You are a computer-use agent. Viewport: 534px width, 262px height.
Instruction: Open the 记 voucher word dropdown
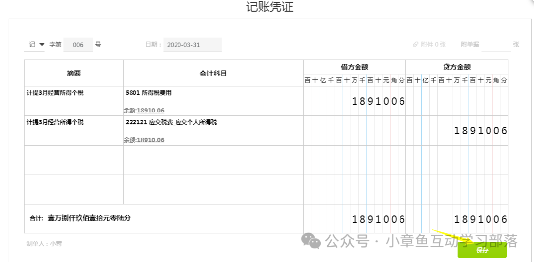pyautogui.click(x=36, y=45)
